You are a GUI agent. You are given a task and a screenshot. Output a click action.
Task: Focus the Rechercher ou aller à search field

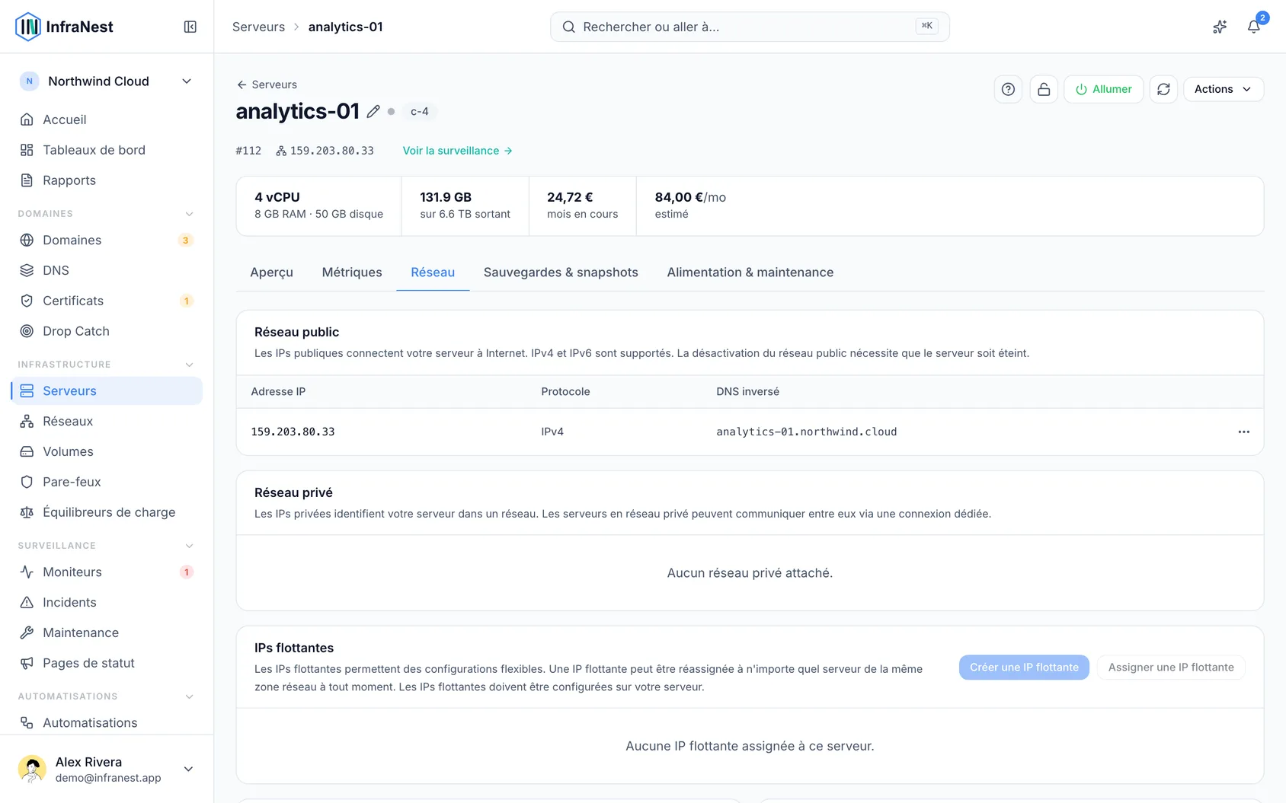pos(750,27)
